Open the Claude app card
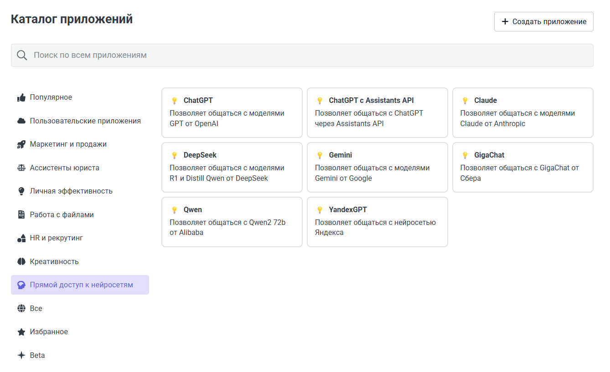The width and height of the screenshot is (610, 372). (522, 112)
